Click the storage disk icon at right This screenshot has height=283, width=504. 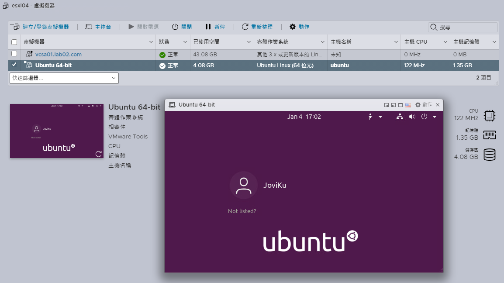490,155
